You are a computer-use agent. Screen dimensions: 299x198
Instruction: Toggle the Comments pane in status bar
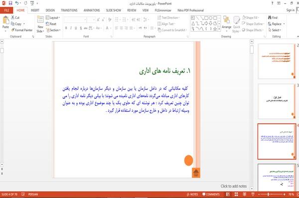pos(211,194)
